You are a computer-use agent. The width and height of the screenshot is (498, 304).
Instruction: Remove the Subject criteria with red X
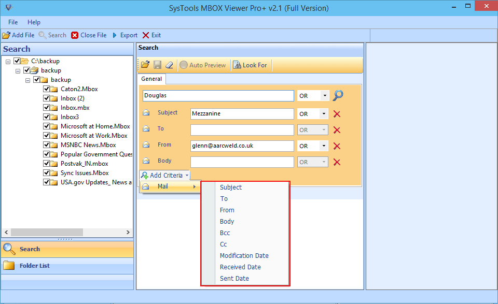337,114
